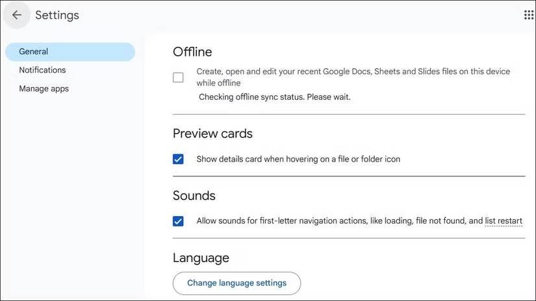
Task: Select the General settings tab
Action: coord(70,51)
